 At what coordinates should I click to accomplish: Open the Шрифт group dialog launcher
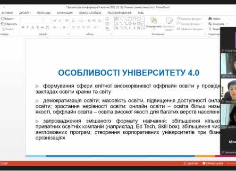point(68,34)
